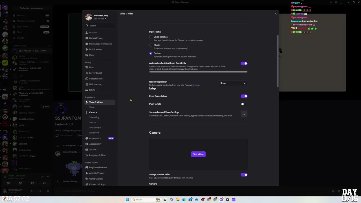Open the Subscriptions icon
361x203 pixels.
(87, 79)
